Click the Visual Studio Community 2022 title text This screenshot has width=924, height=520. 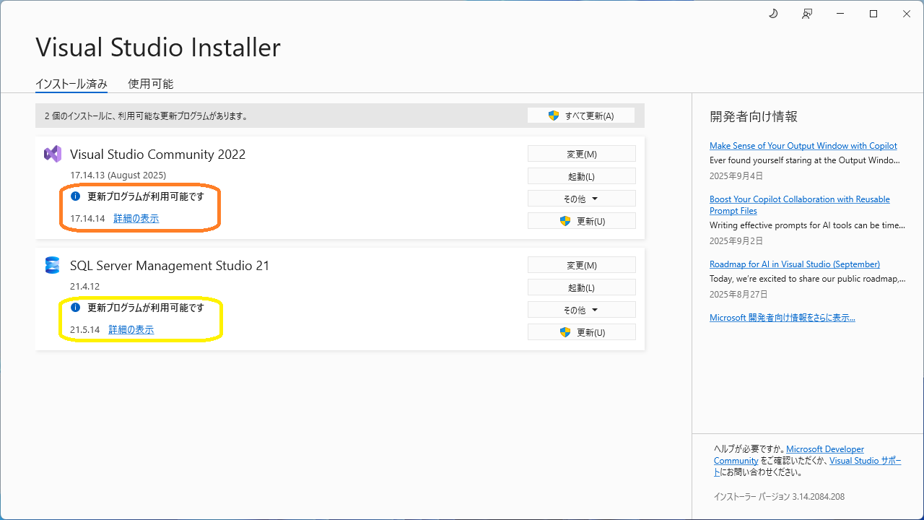point(158,155)
